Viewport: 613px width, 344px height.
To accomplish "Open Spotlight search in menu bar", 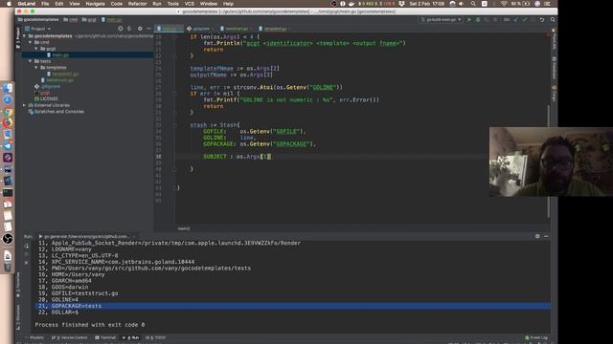I will (x=473, y=4).
